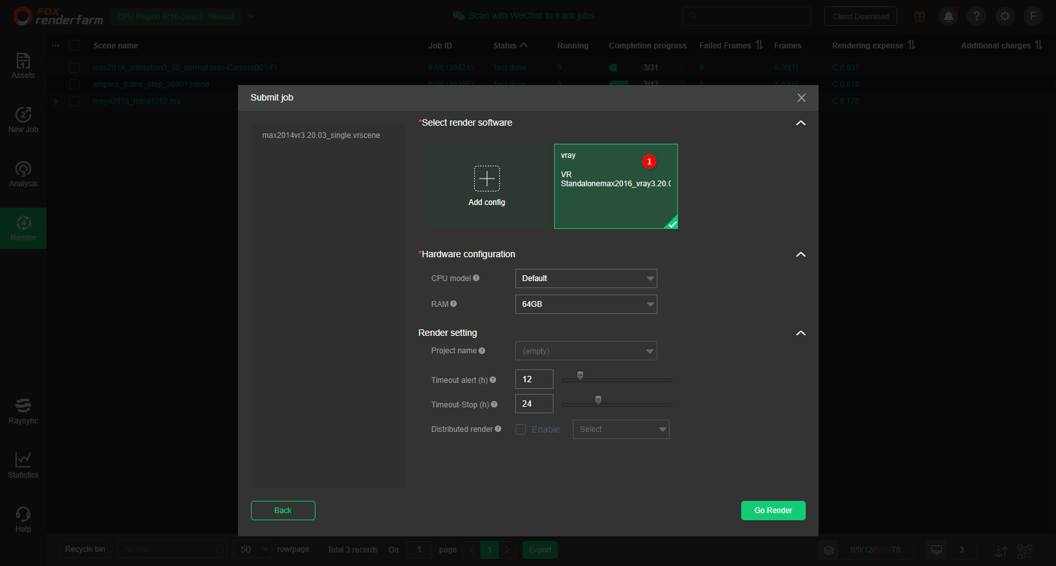
Task: Click the Timeout-Stop help icon
Action: pos(494,405)
